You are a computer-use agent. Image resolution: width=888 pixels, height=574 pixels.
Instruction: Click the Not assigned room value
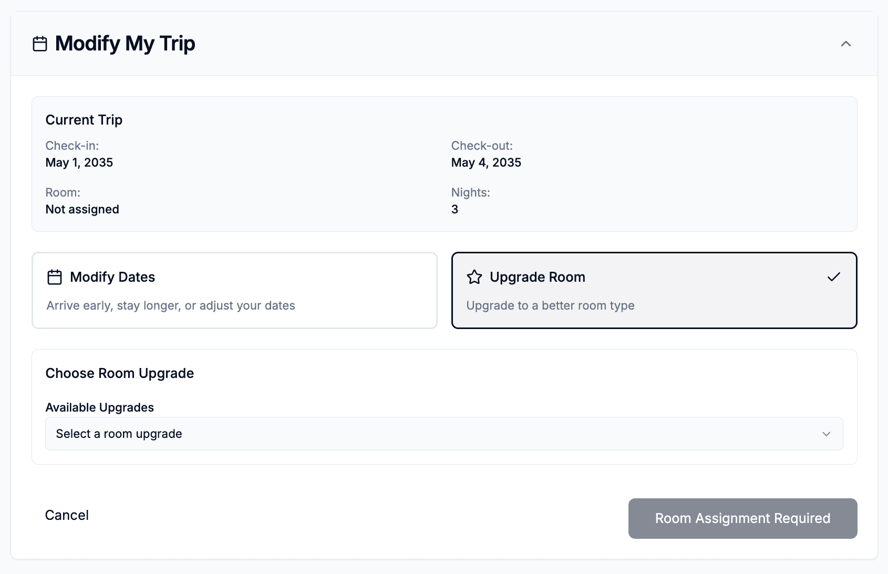[x=82, y=209]
